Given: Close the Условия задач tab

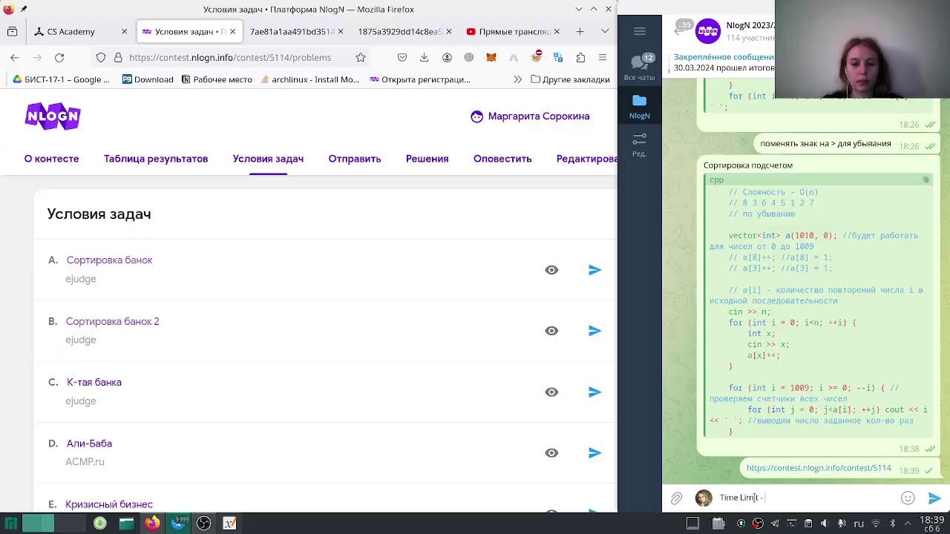Looking at the screenshot, I should click(x=233, y=31).
